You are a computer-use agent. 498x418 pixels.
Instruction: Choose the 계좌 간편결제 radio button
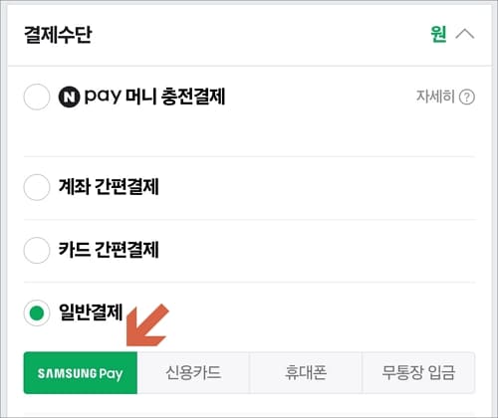tap(37, 187)
